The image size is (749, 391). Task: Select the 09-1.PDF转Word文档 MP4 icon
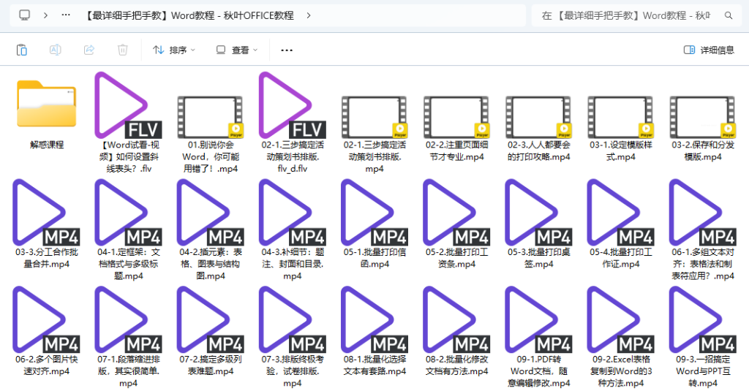click(x=539, y=320)
